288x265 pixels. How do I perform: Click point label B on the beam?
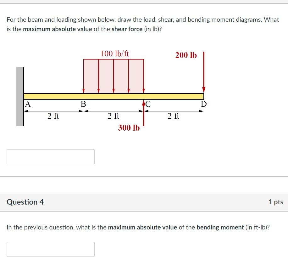point(83,104)
